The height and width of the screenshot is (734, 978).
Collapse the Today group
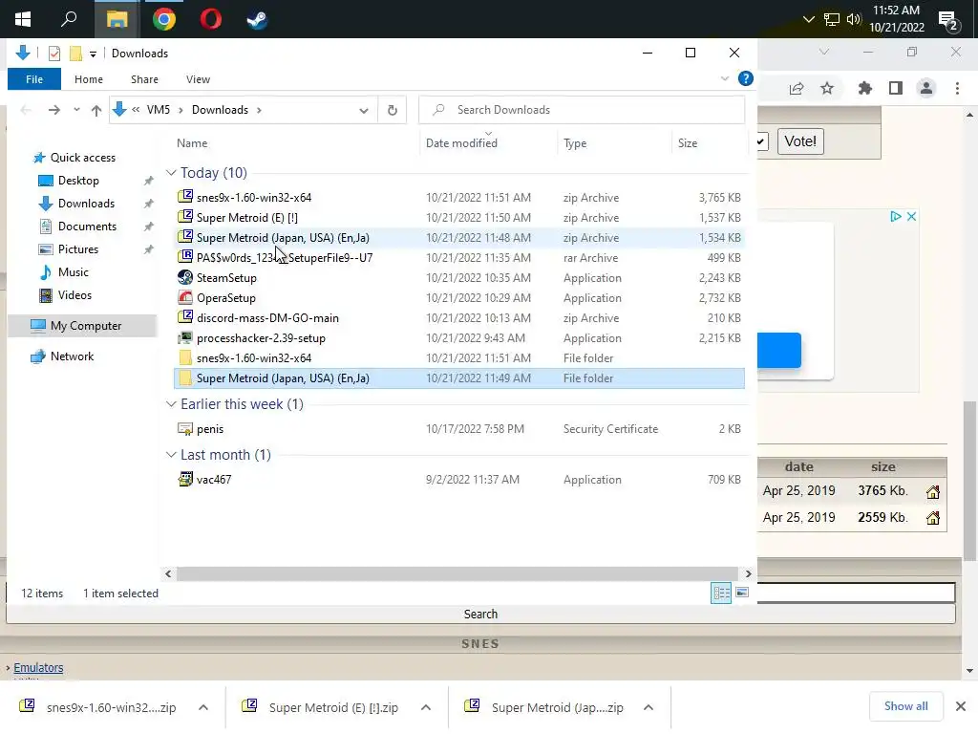pyautogui.click(x=171, y=173)
